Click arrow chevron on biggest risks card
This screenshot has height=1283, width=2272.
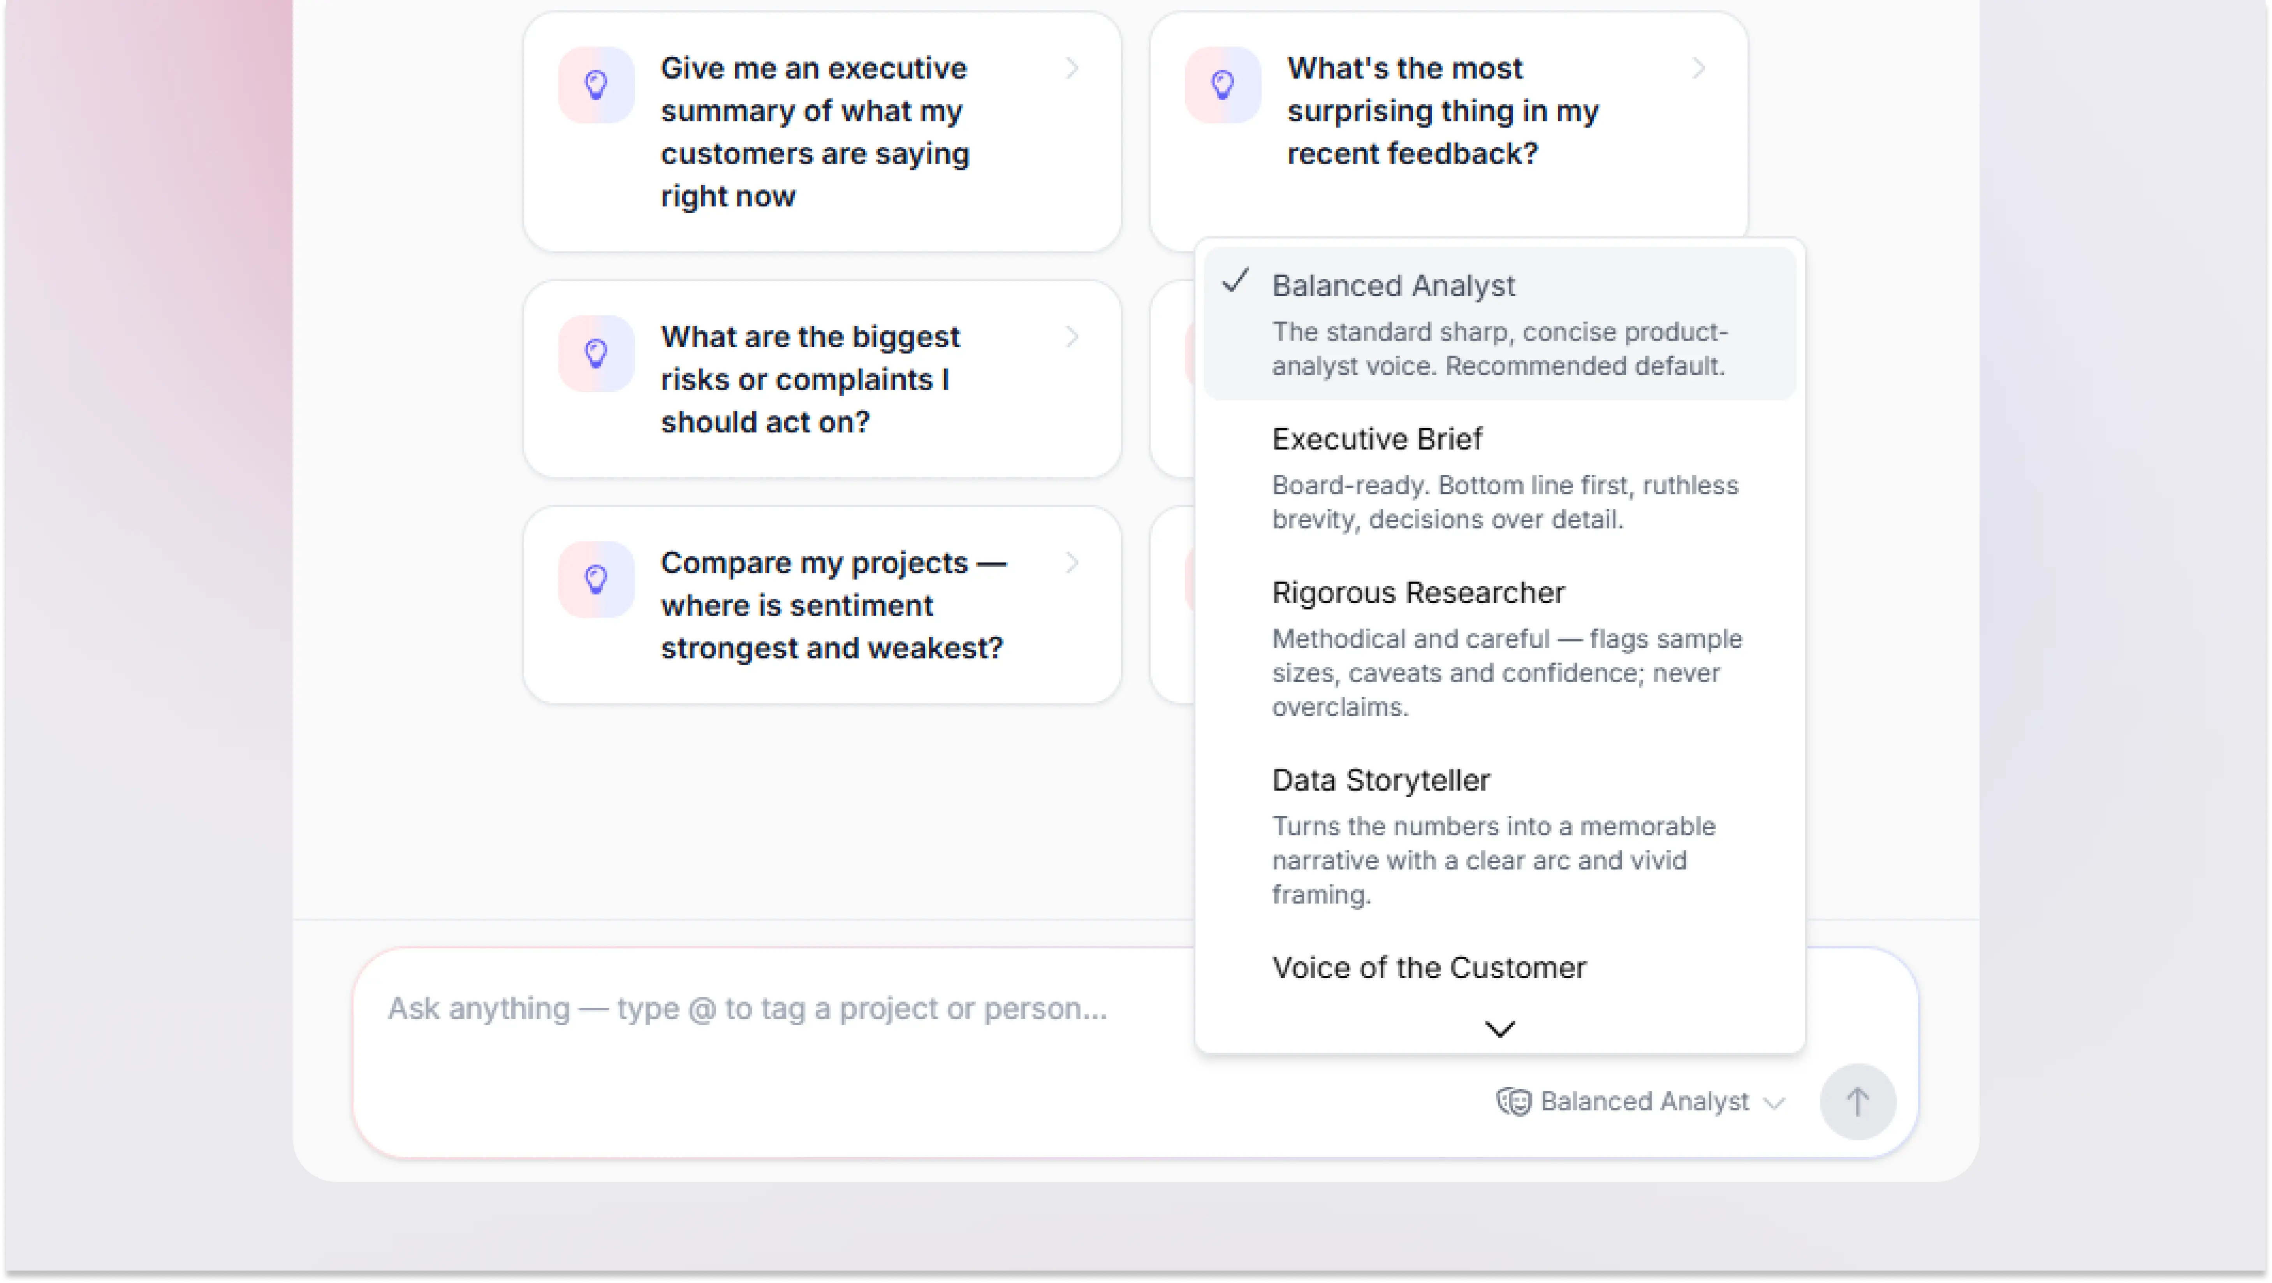(1072, 337)
